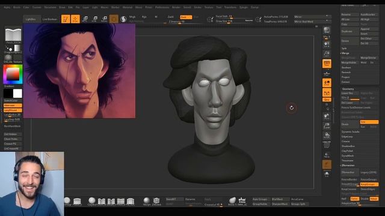The image size is (385, 216).
Task: Expand the Extract section
Action: tap(345, 82)
